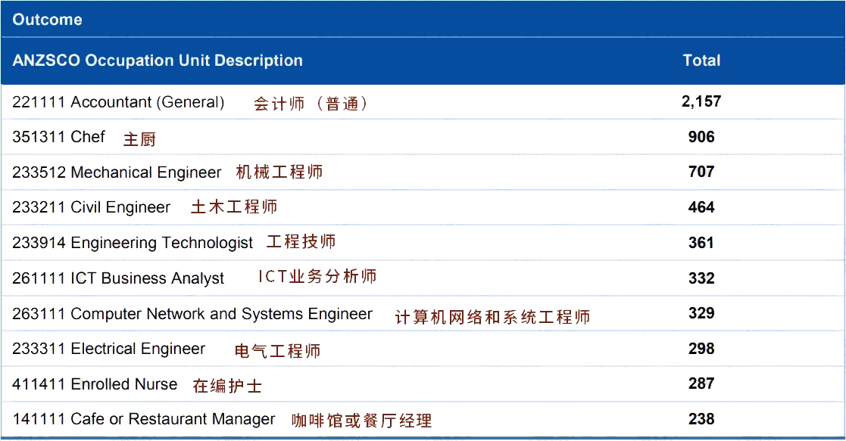
Task: Click the Chinese annotation 工程技师
Action: (301, 242)
